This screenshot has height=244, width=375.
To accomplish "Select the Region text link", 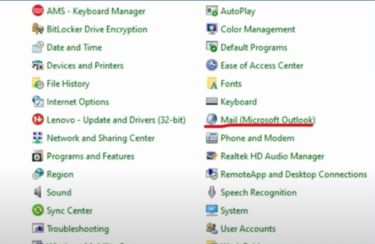I will (x=60, y=175).
